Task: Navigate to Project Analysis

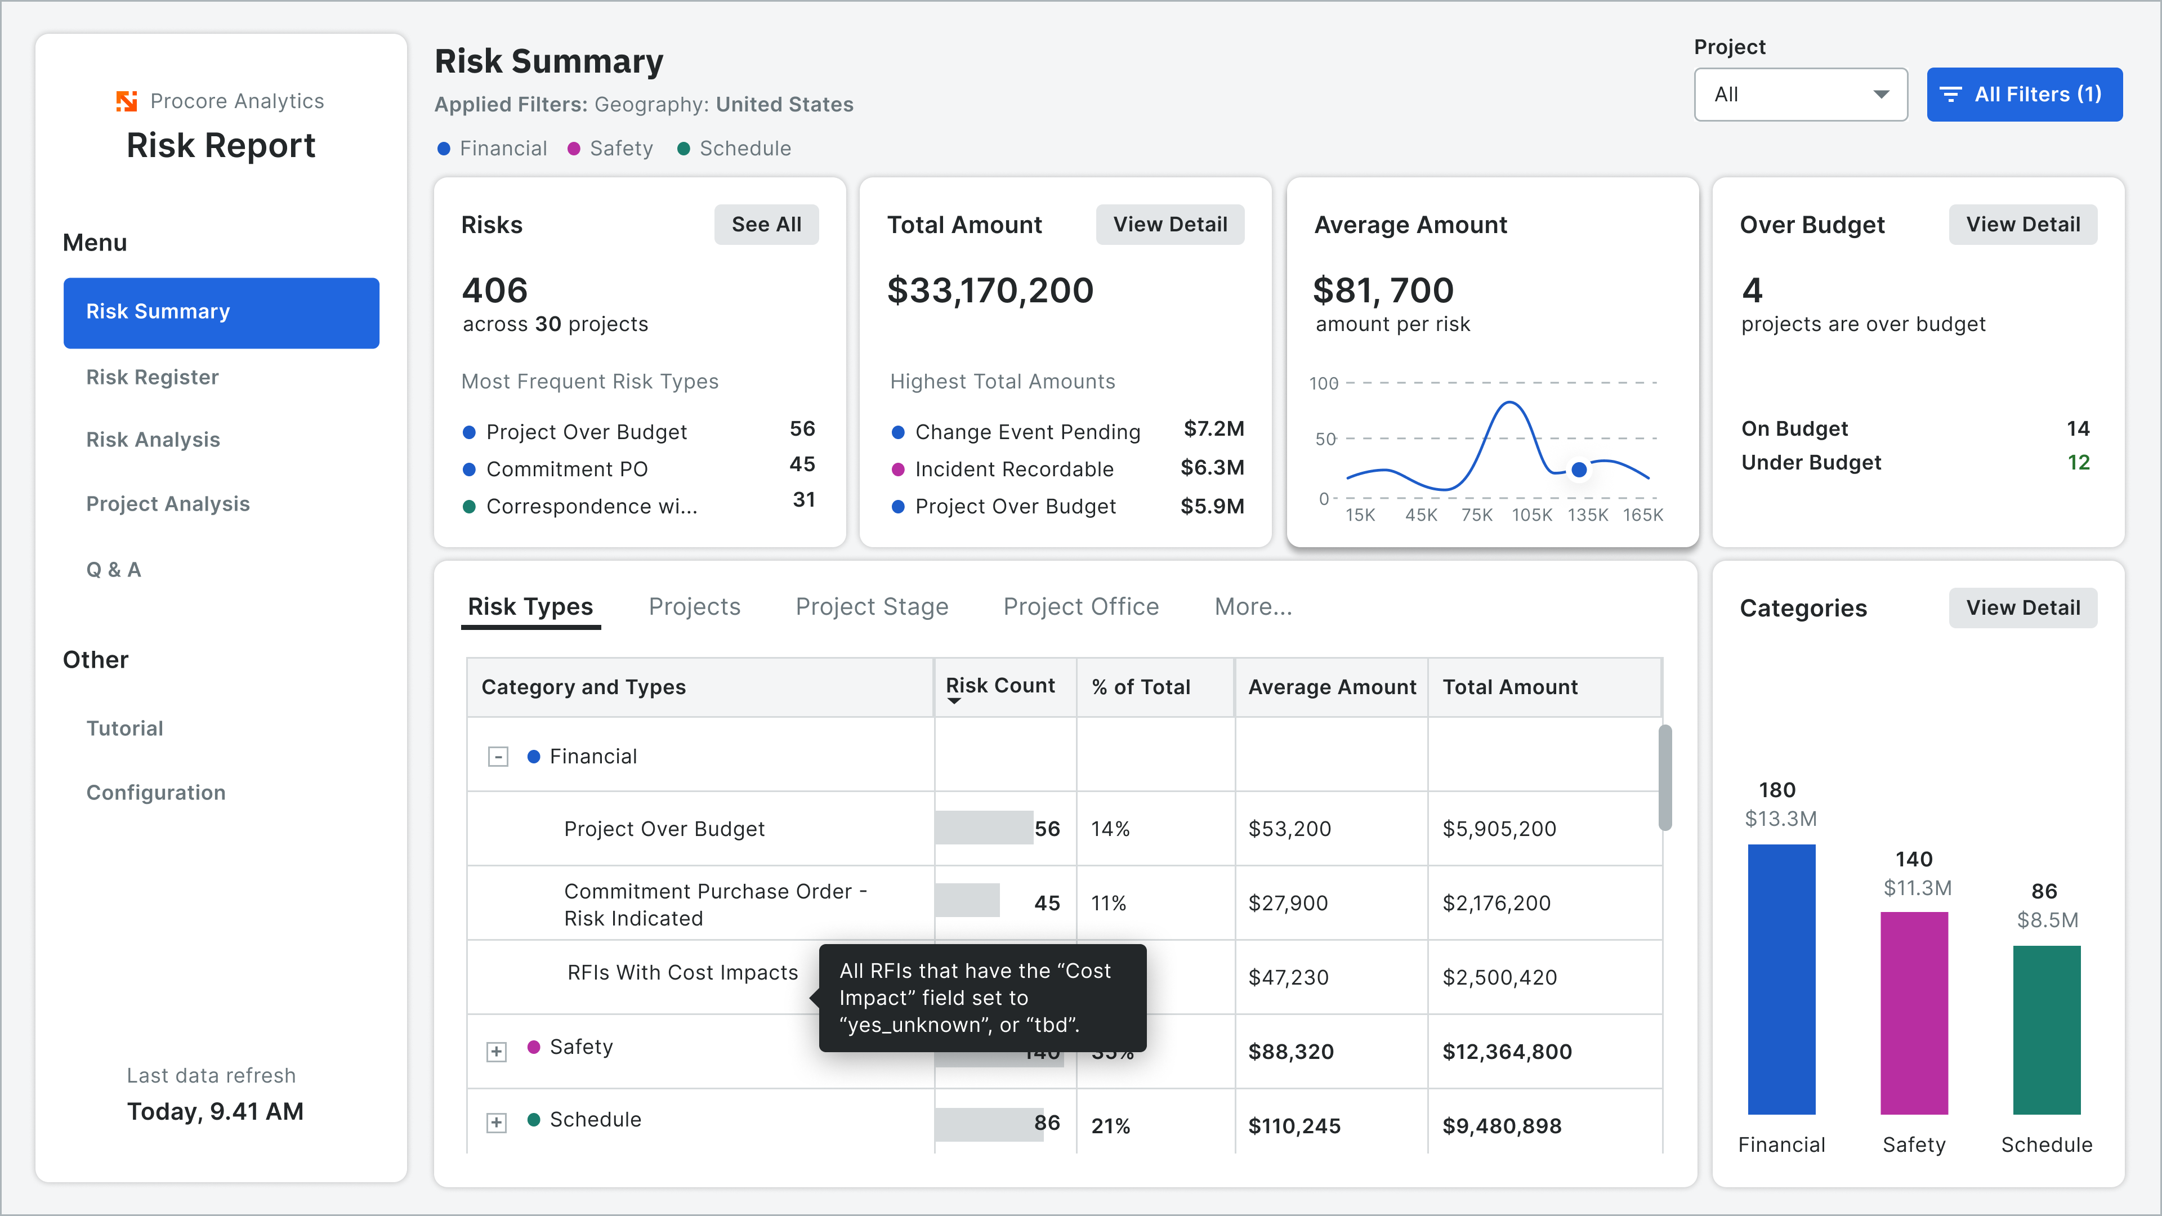Action: [x=168, y=503]
